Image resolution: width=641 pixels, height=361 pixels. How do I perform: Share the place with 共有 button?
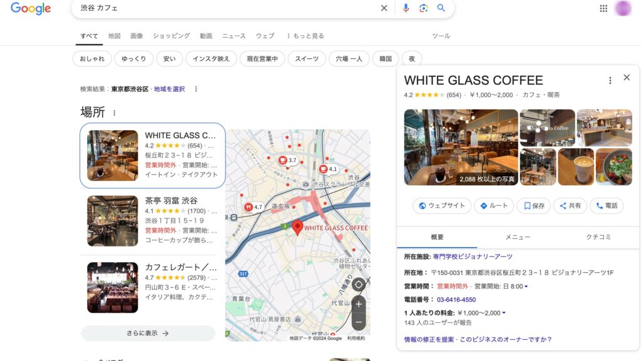(x=570, y=205)
